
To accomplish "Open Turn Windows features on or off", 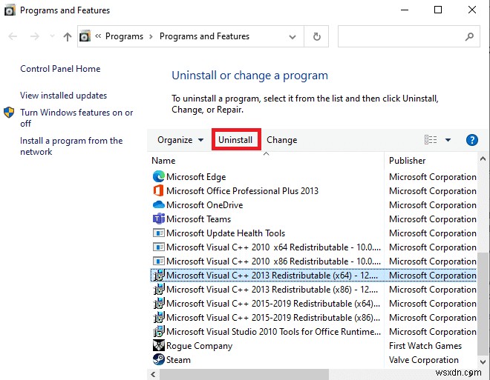I will point(76,118).
